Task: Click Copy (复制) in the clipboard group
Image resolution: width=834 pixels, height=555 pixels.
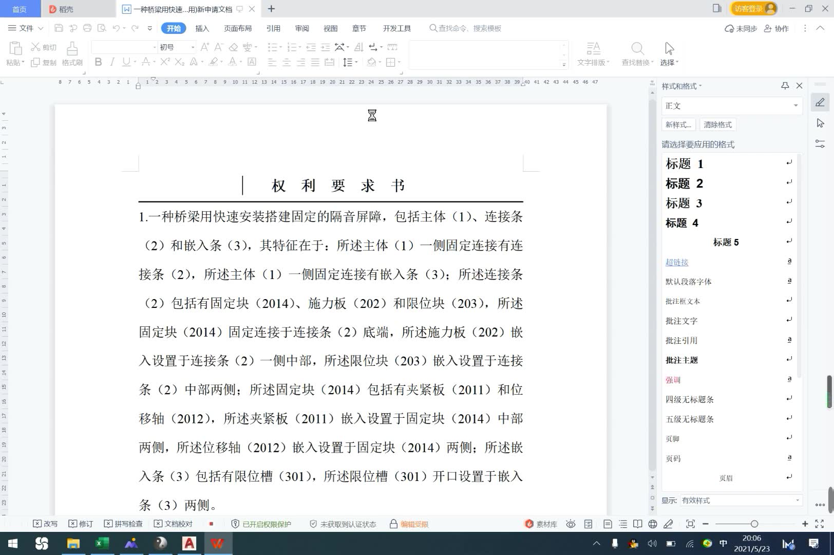Action: point(44,62)
